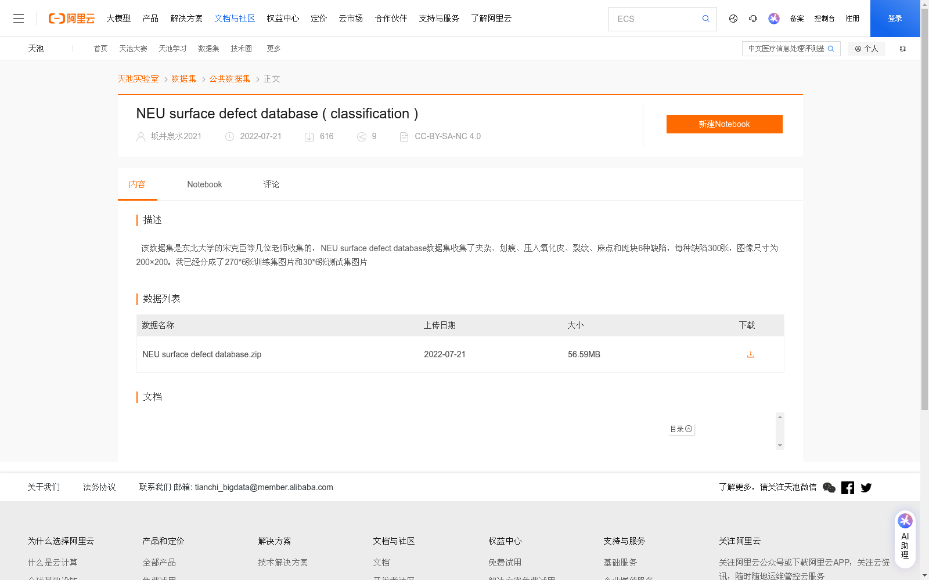
Task: Open the 控制台 link
Action: 824,19
